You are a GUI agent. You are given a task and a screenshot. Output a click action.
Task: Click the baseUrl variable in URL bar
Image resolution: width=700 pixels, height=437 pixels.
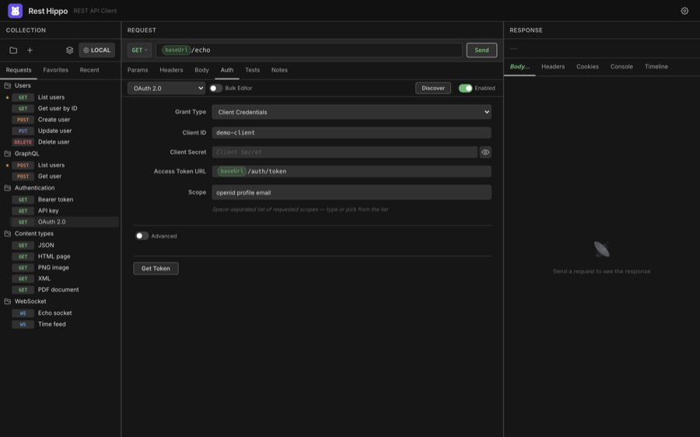point(177,50)
